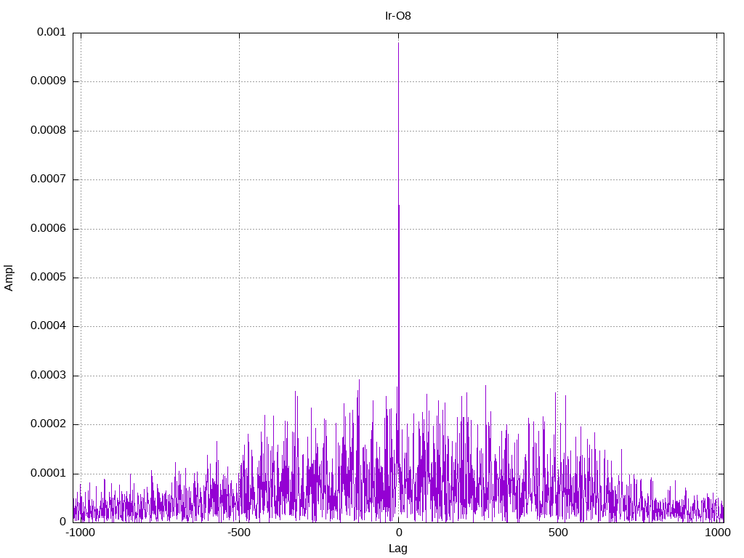The width and height of the screenshot is (744, 558).
Task: Click the 0 label on the y-axis
Action: [62, 522]
